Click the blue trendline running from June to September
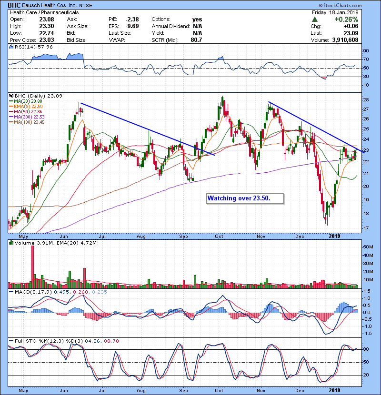381x395 pixels. coord(148,129)
